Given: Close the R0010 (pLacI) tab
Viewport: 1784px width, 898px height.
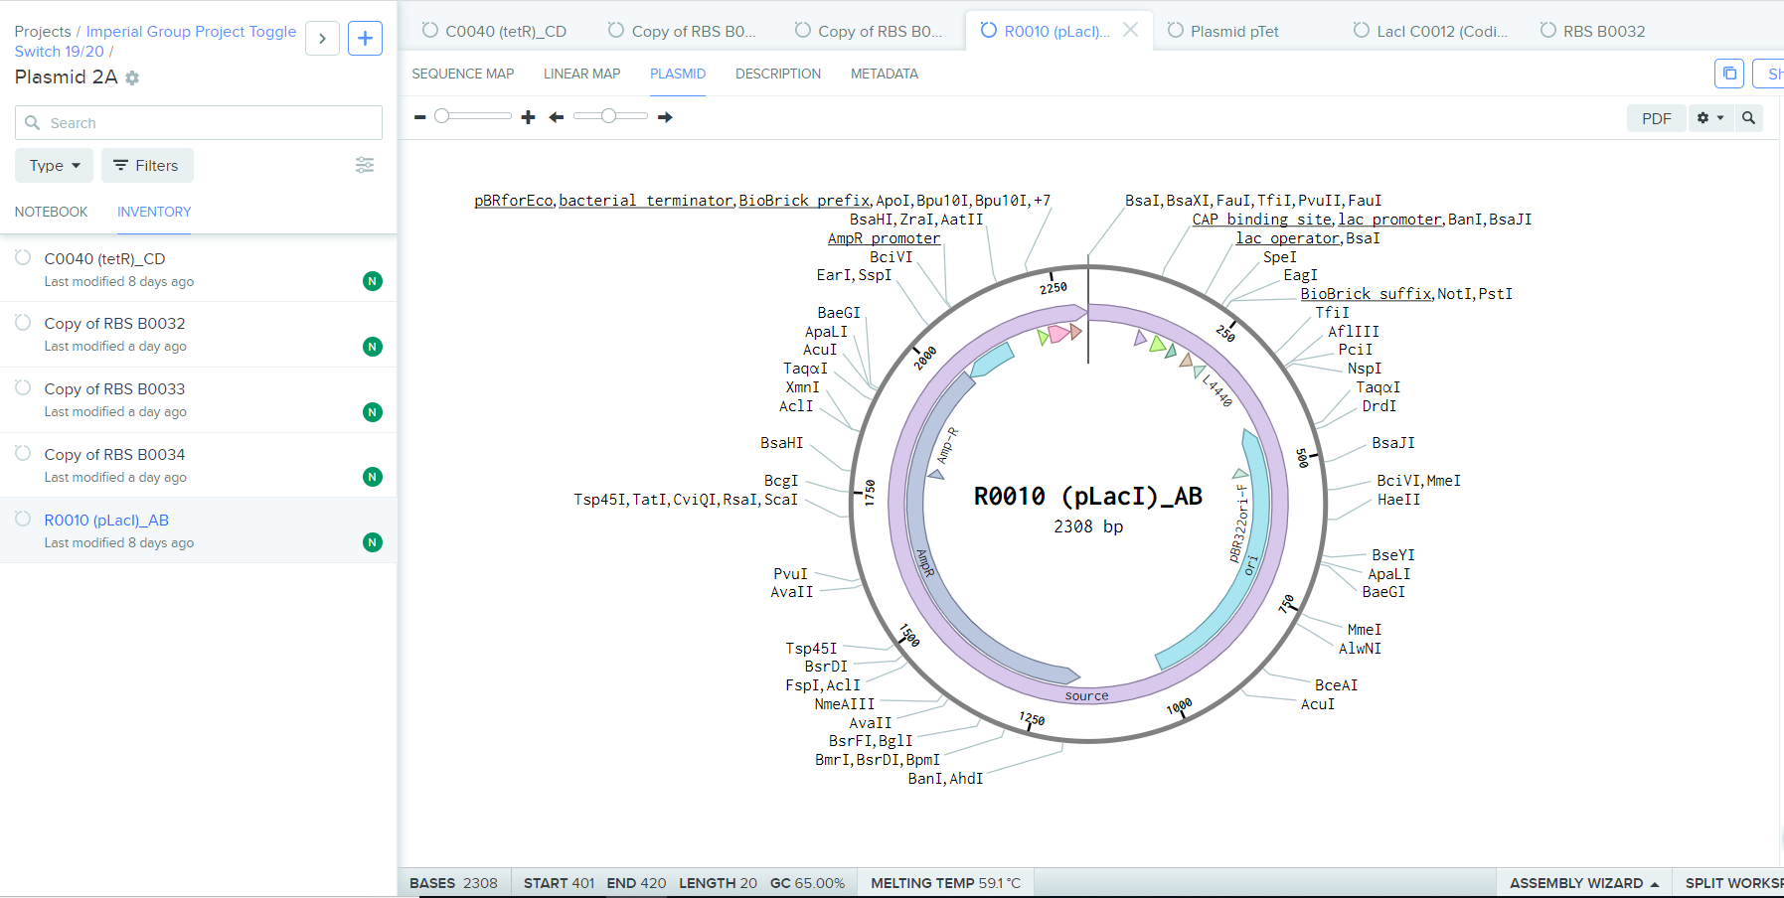Looking at the screenshot, I should tap(1130, 31).
